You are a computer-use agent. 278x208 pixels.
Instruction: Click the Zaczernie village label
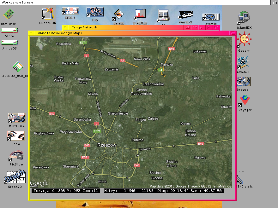coord(112,69)
